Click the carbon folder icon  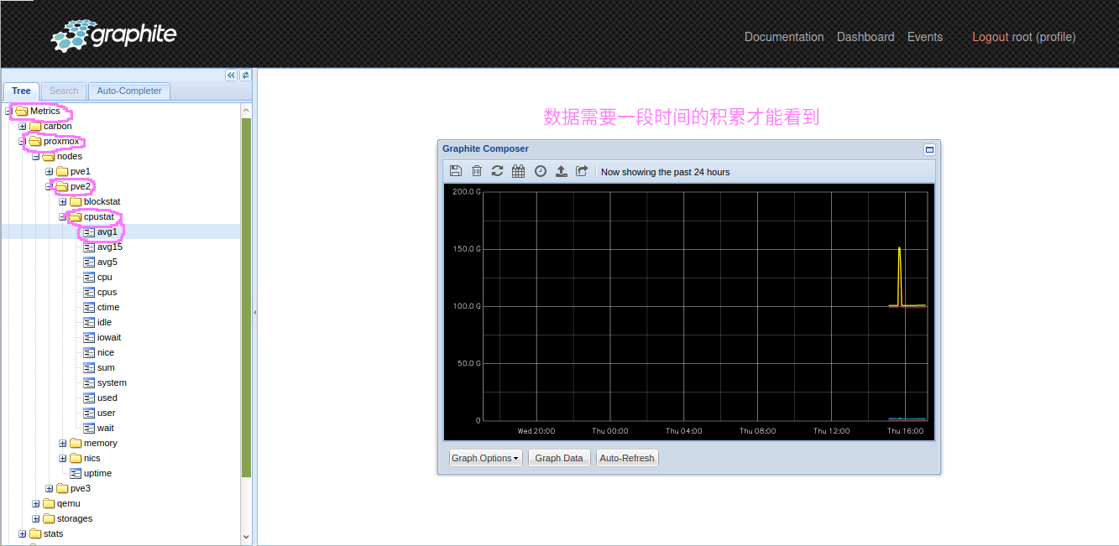pos(35,126)
